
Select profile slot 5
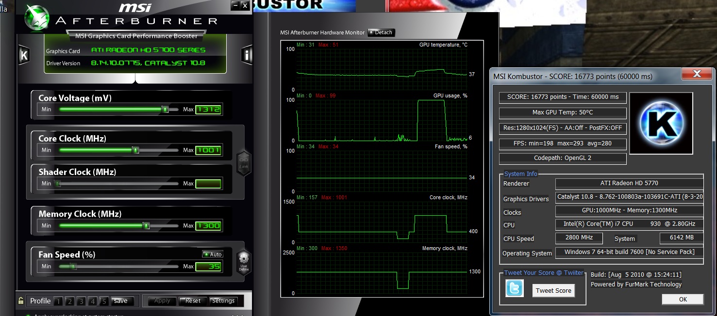[104, 301]
